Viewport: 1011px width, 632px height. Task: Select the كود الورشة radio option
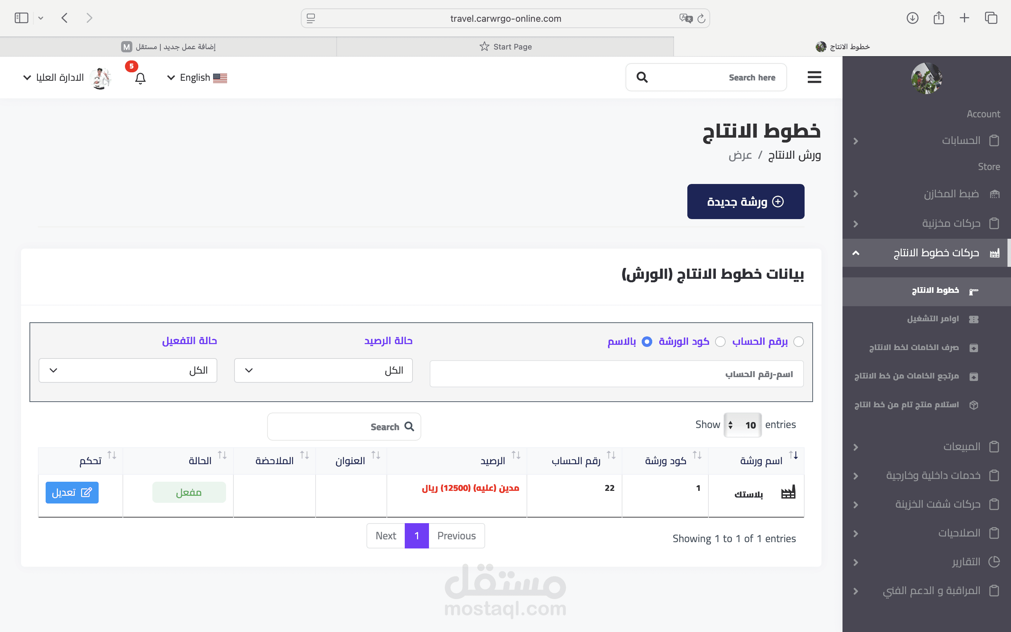point(720,342)
